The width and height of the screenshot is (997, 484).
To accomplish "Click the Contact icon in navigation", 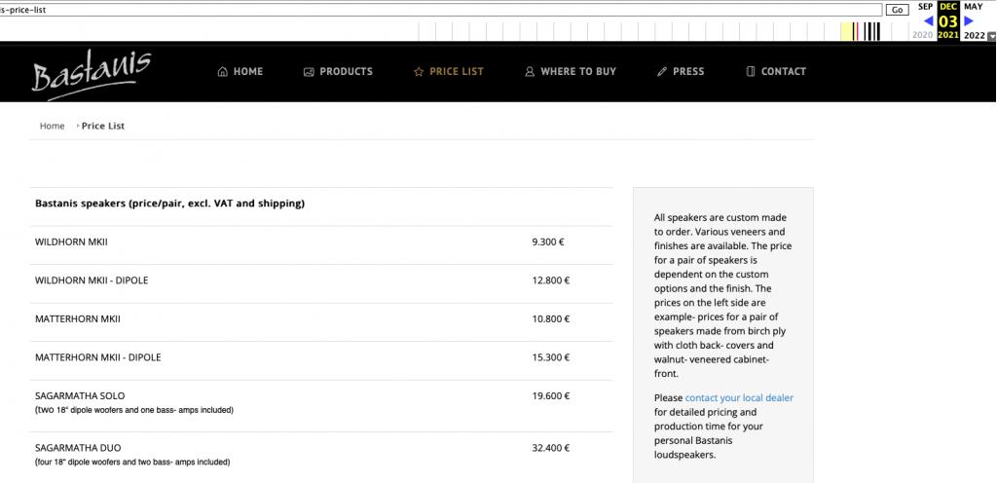I will coord(751,71).
